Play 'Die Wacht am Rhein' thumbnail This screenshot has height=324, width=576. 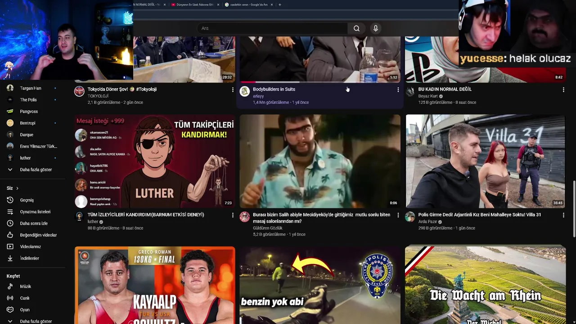tap(485, 285)
